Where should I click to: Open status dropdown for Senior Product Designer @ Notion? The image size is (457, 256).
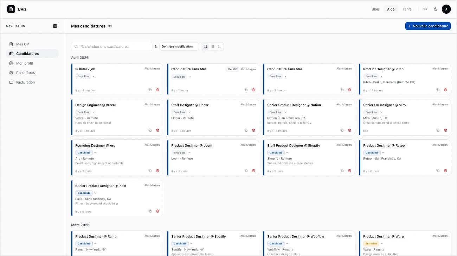(277, 112)
